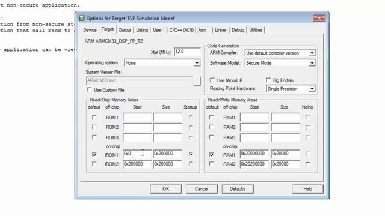
Task: Click the IRAM1 Size field
Action: pos(285,154)
